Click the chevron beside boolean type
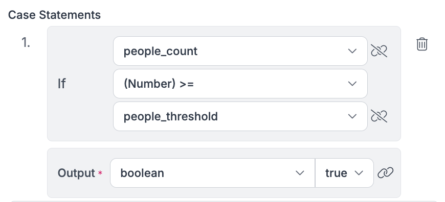Viewport: 445px width, 202px height. (300, 173)
